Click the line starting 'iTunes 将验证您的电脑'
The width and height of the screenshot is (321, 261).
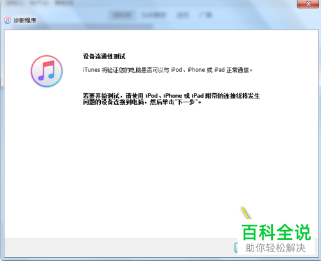pos(168,70)
